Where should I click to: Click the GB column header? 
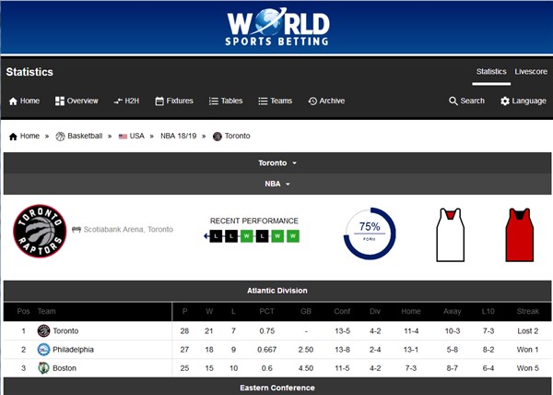pyautogui.click(x=306, y=311)
